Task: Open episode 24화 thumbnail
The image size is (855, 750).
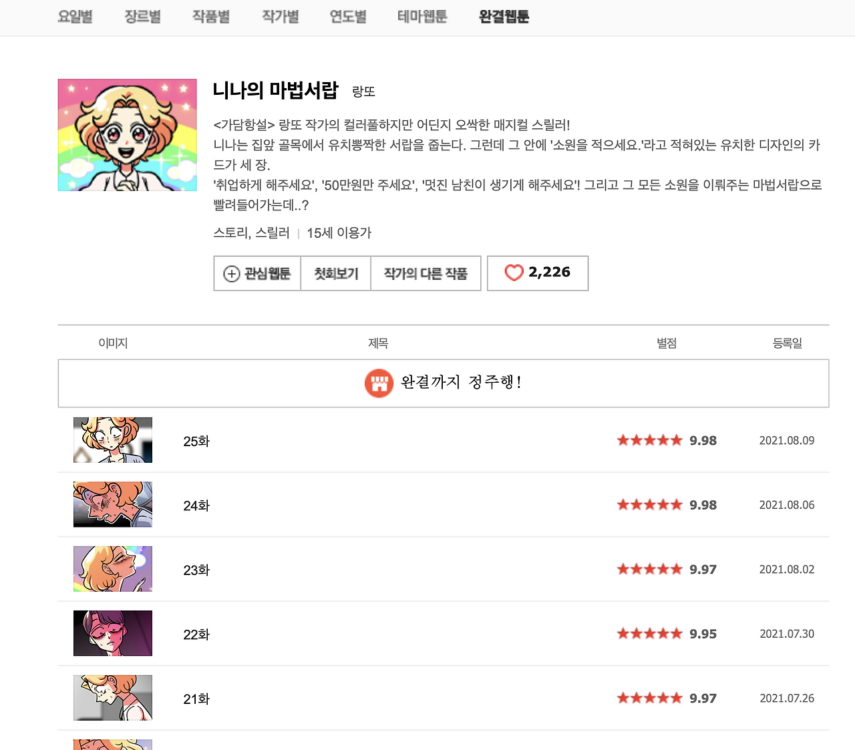Action: [x=113, y=504]
